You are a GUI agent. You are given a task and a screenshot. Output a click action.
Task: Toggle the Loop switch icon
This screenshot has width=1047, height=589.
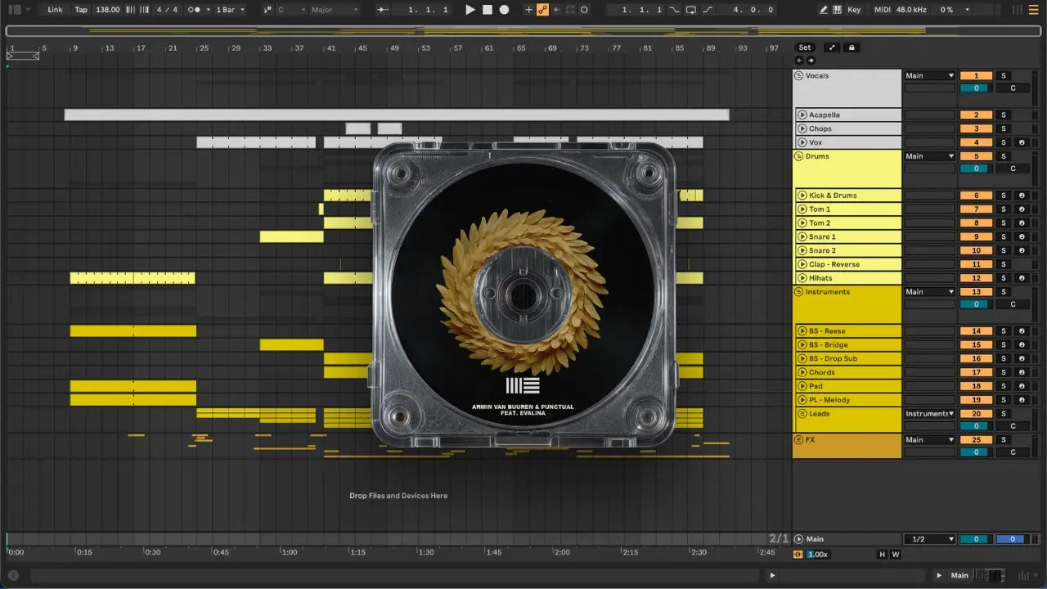[x=691, y=10]
